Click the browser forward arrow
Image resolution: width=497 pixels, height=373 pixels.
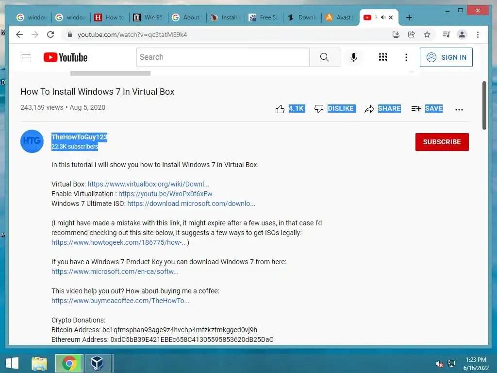[35, 34]
